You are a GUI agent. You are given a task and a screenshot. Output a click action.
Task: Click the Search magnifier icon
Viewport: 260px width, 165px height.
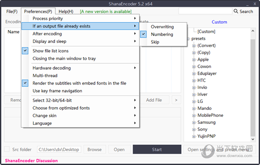click(x=236, y=11)
